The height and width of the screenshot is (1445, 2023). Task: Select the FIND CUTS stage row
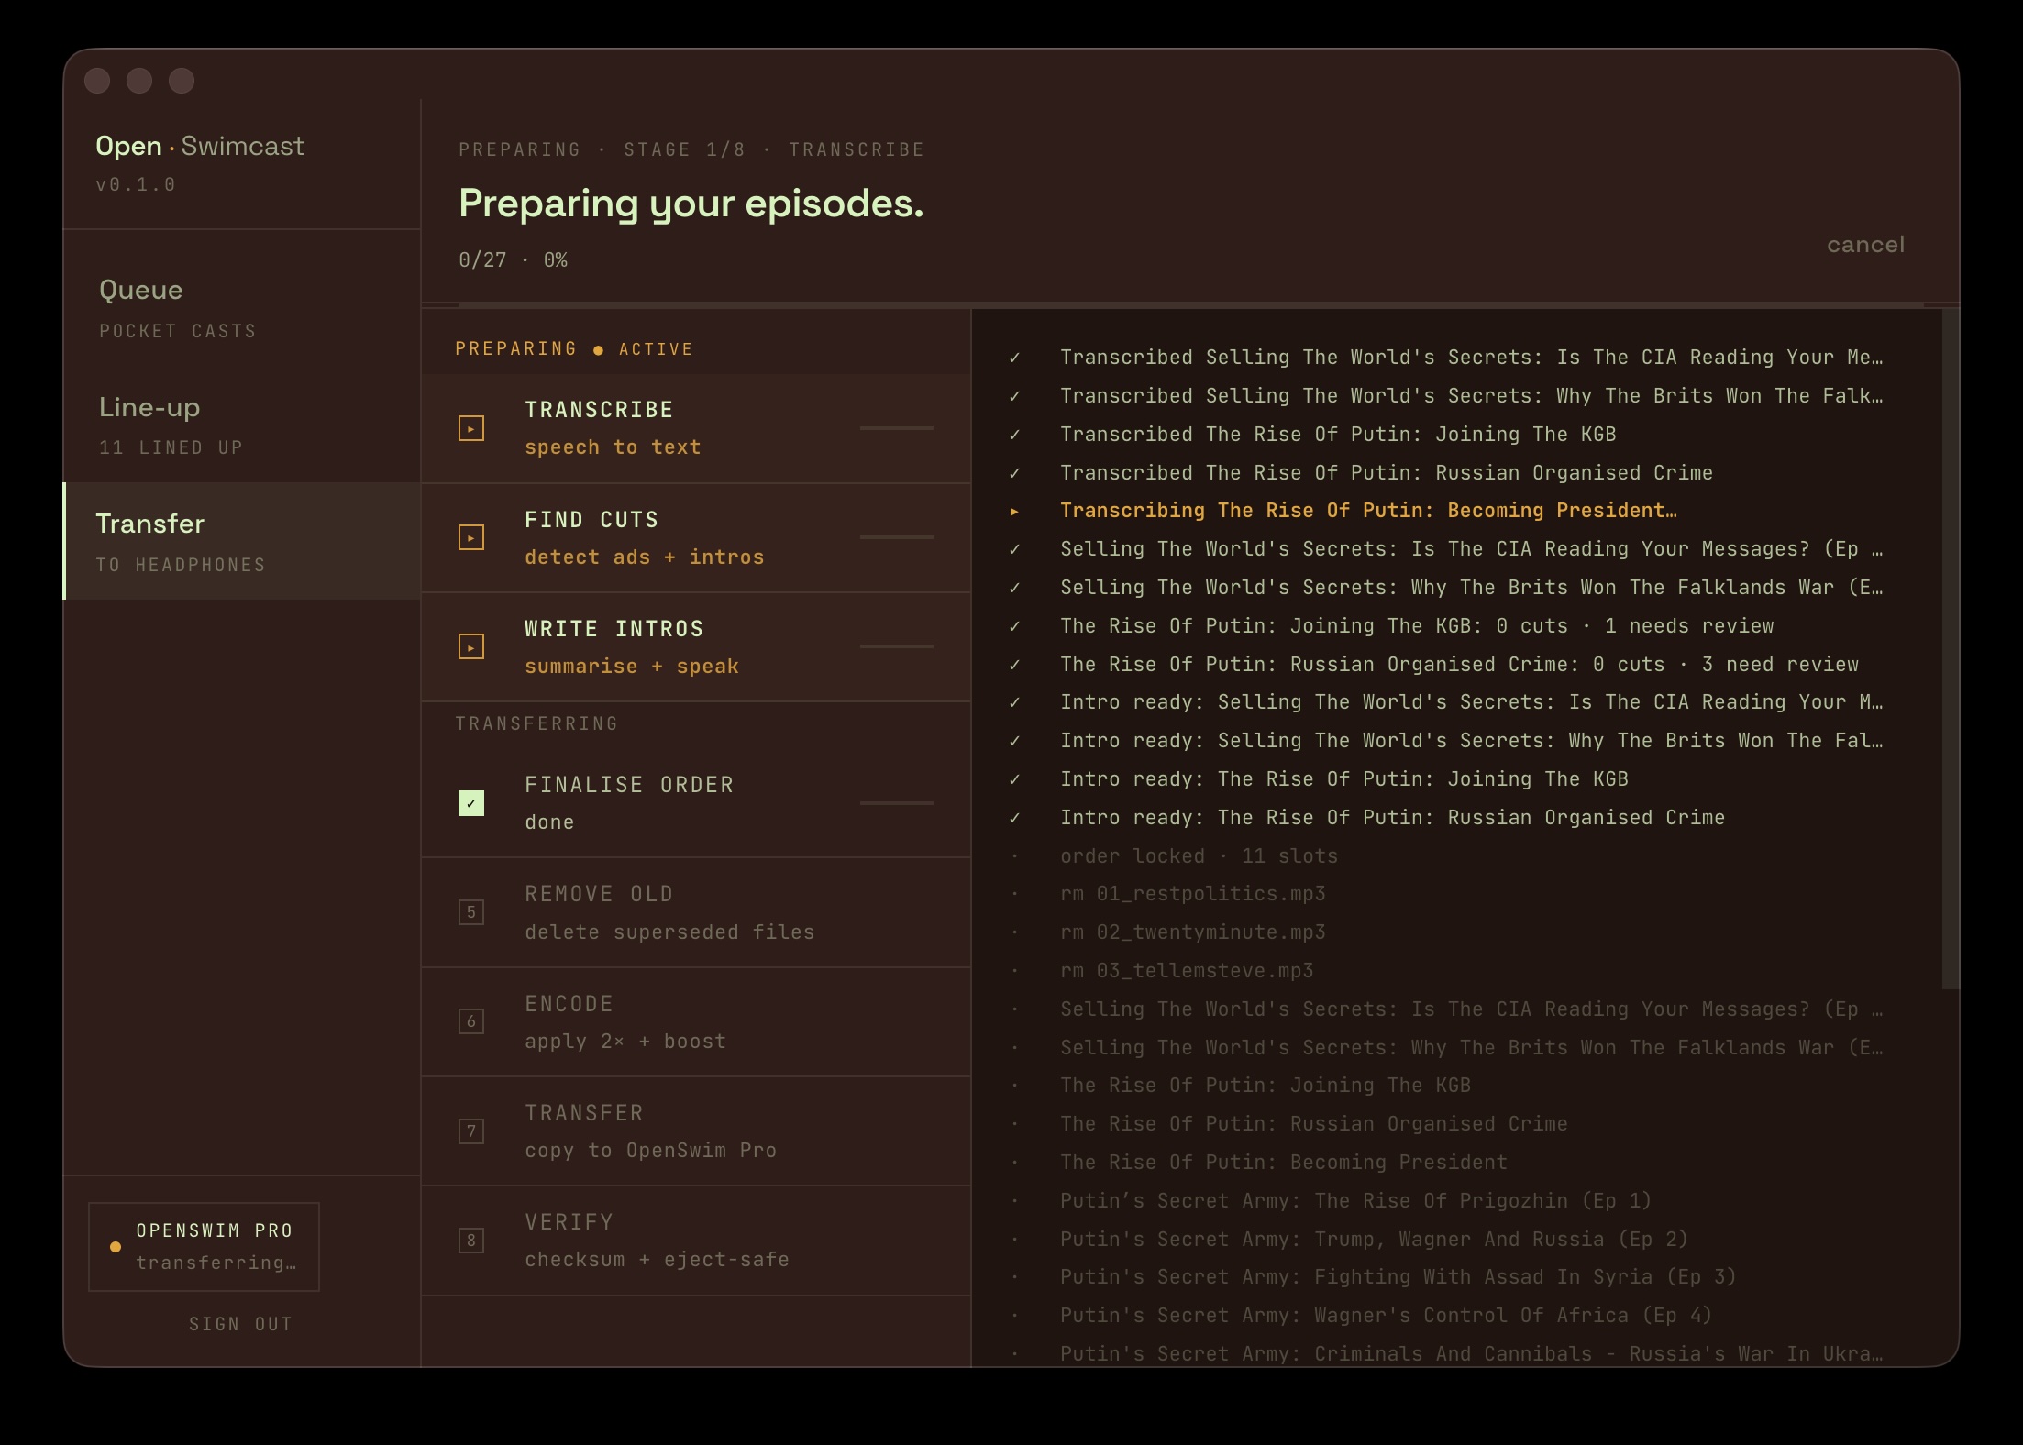click(696, 538)
